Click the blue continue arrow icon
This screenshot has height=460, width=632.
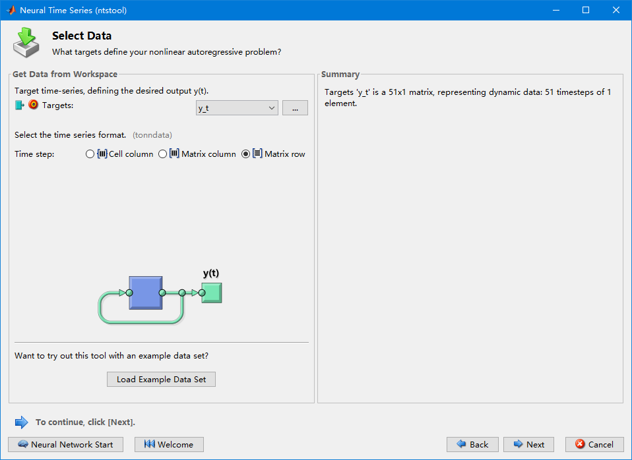click(x=22, y=422)
